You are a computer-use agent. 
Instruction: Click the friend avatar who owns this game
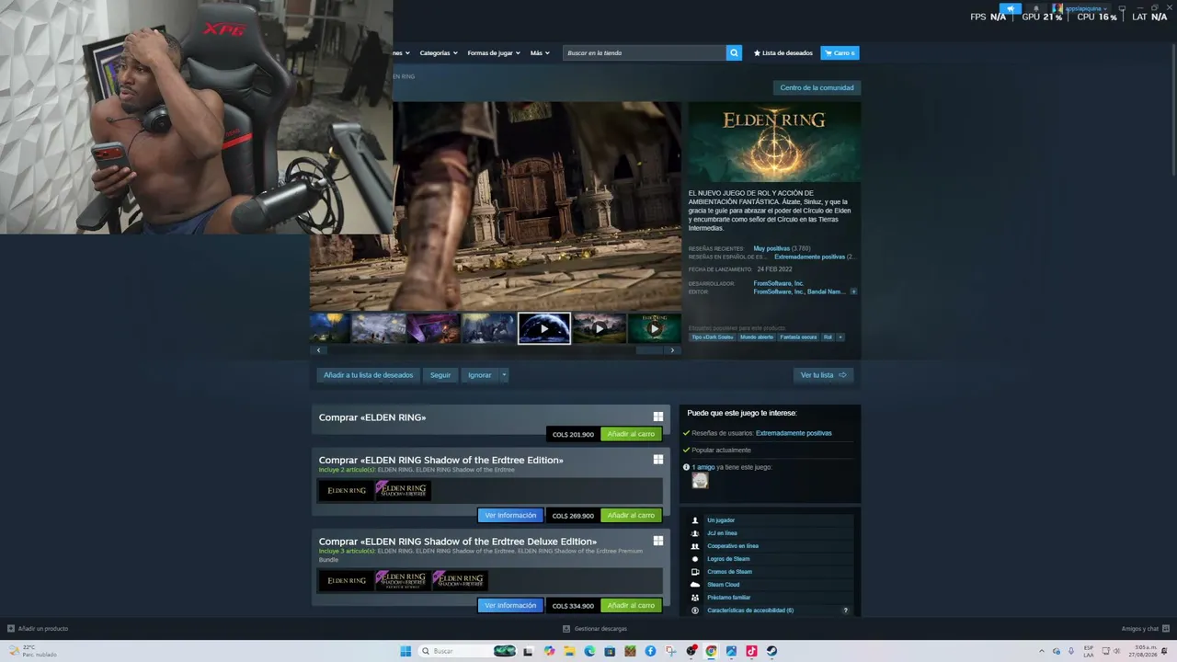(700, 481)
